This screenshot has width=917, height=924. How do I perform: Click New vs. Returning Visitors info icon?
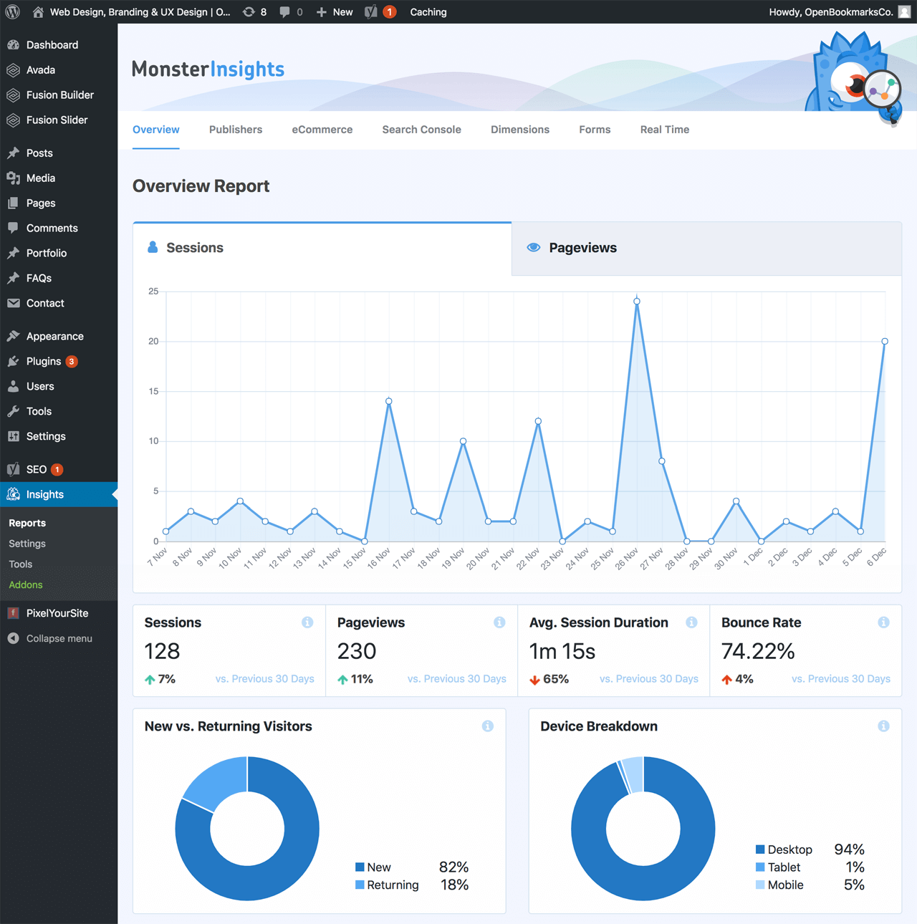[488, 726]
